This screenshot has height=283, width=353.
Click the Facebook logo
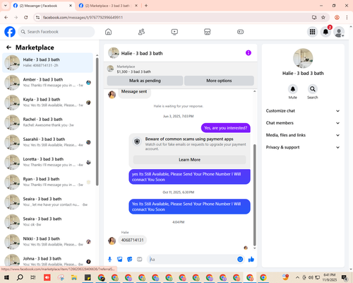click(x=10, y=32)
